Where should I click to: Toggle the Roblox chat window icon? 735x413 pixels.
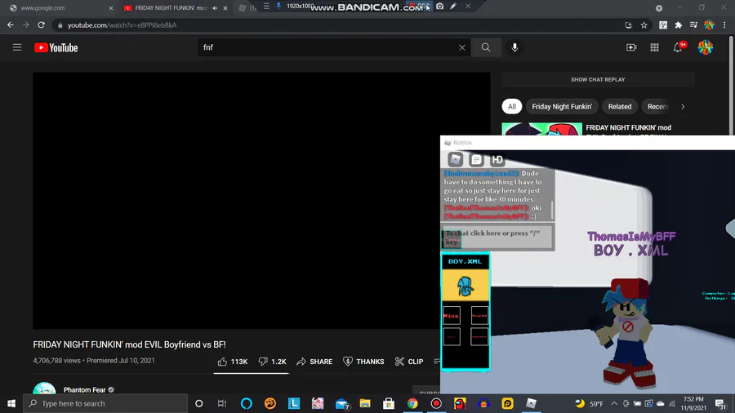pyautogui.click(x=476, y=160)
